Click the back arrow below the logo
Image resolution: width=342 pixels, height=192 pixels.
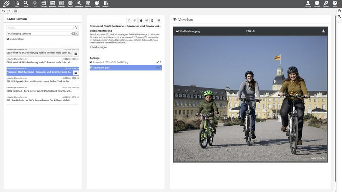coord(4,11)
